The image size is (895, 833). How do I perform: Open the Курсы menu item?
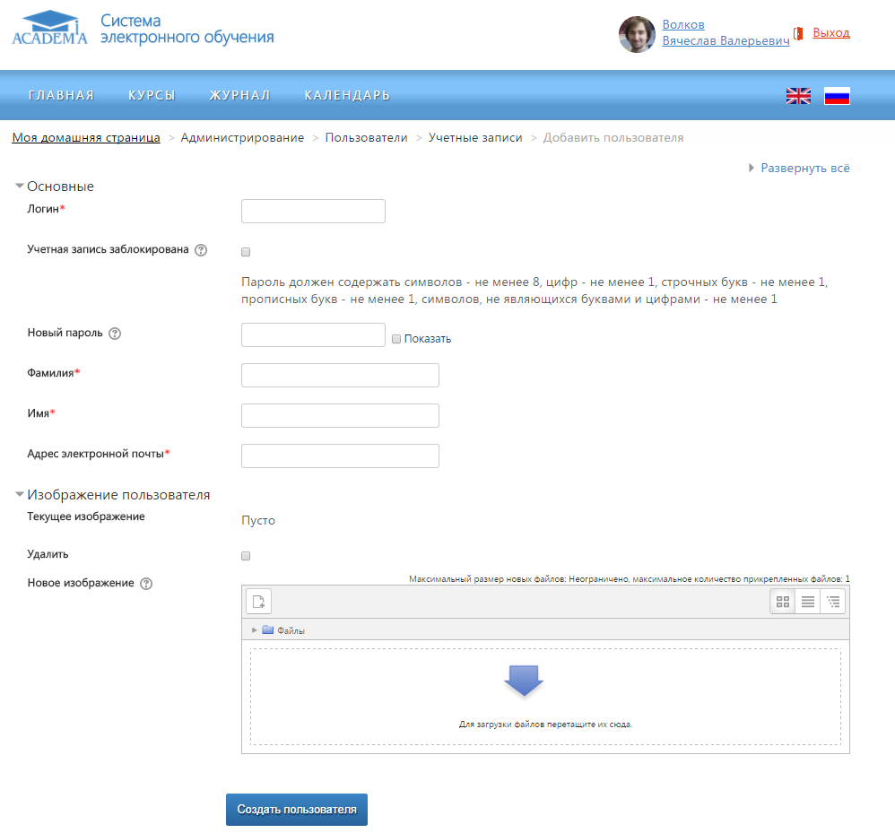(x=152, y=96)
